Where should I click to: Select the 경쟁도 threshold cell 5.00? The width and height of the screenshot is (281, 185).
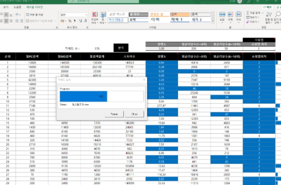pyautogui.click(x=162, y=48)
